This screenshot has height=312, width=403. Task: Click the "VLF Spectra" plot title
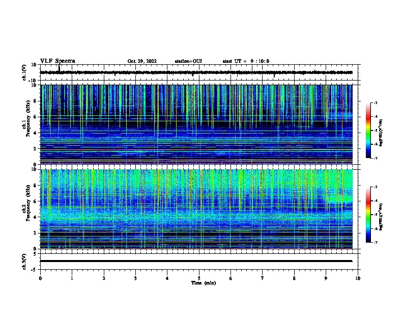click(x=57, y=61)
